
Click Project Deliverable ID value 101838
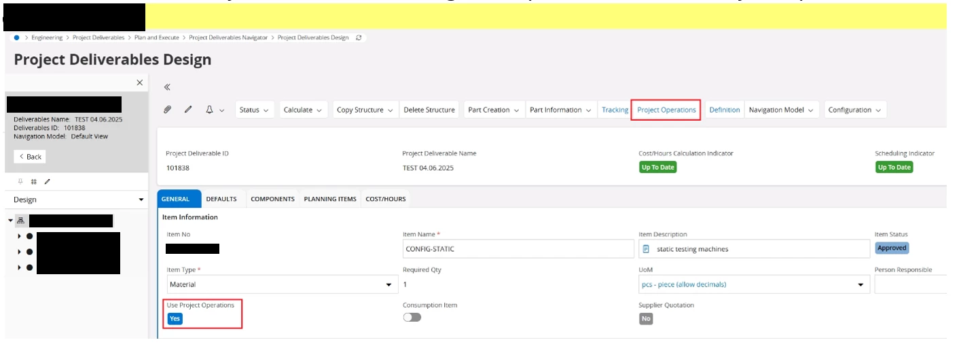click(x=177, y=168)
